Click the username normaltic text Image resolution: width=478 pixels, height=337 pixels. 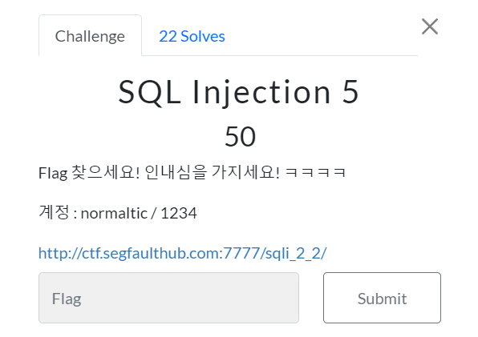(114, 213)
